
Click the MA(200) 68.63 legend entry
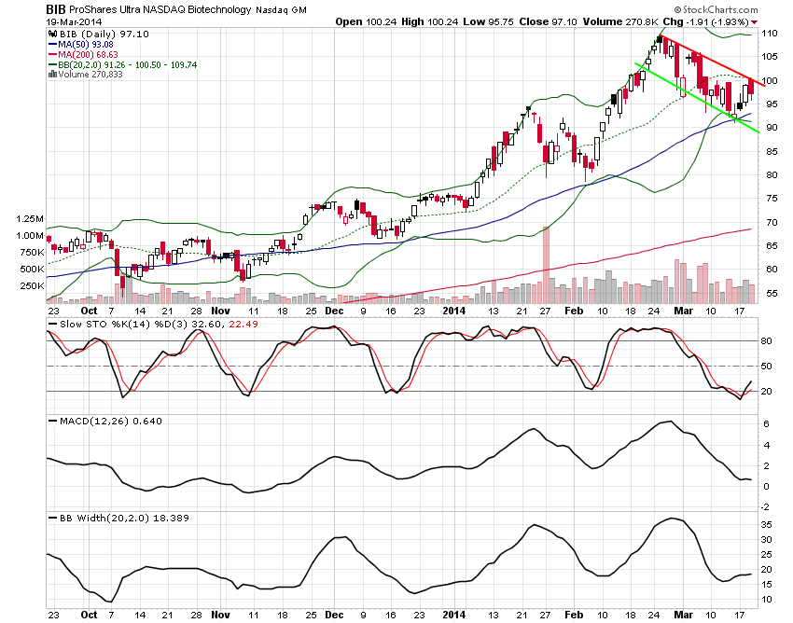pos(88,55)
